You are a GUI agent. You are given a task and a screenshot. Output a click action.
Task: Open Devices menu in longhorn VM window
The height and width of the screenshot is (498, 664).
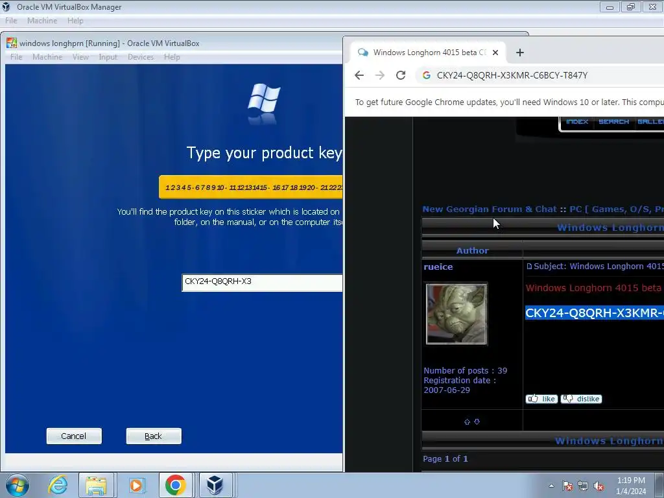coord(141,57)
